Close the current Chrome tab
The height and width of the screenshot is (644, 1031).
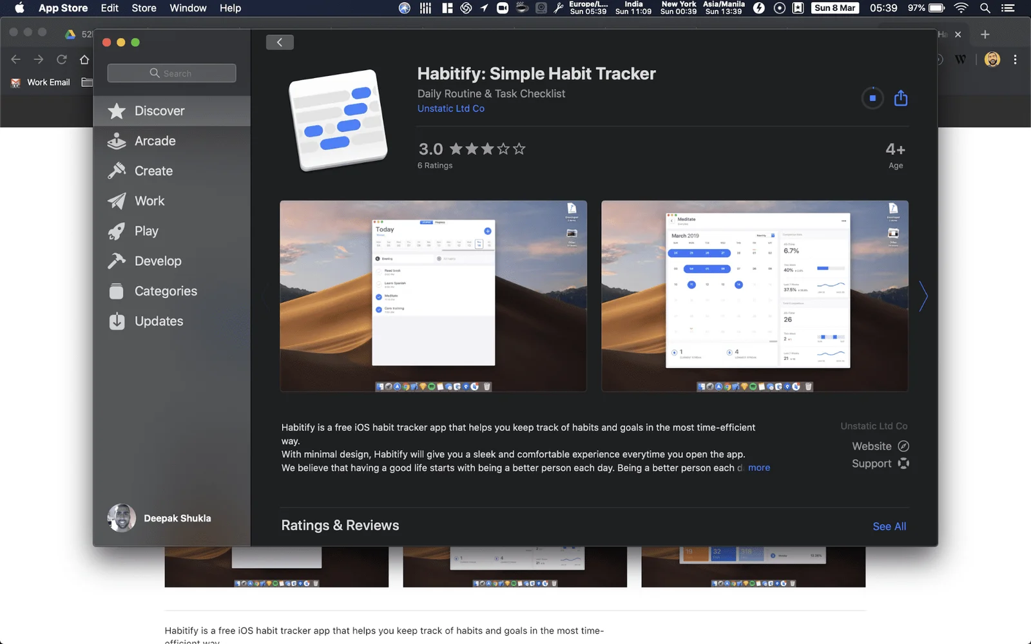point(958,35)
